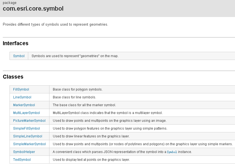The image size is (235, 165).
Task: Open the SymbolHelper class link
Action: click(24, 152)
